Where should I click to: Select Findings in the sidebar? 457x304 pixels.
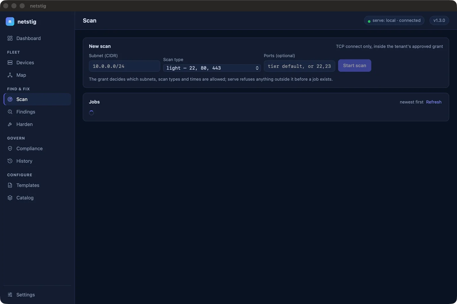37,112
